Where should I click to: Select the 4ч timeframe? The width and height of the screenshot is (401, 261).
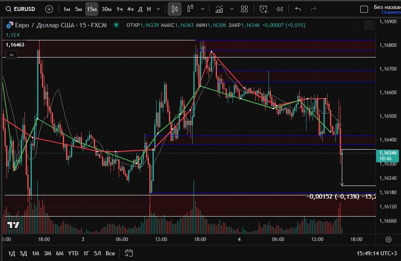point(130,9)
